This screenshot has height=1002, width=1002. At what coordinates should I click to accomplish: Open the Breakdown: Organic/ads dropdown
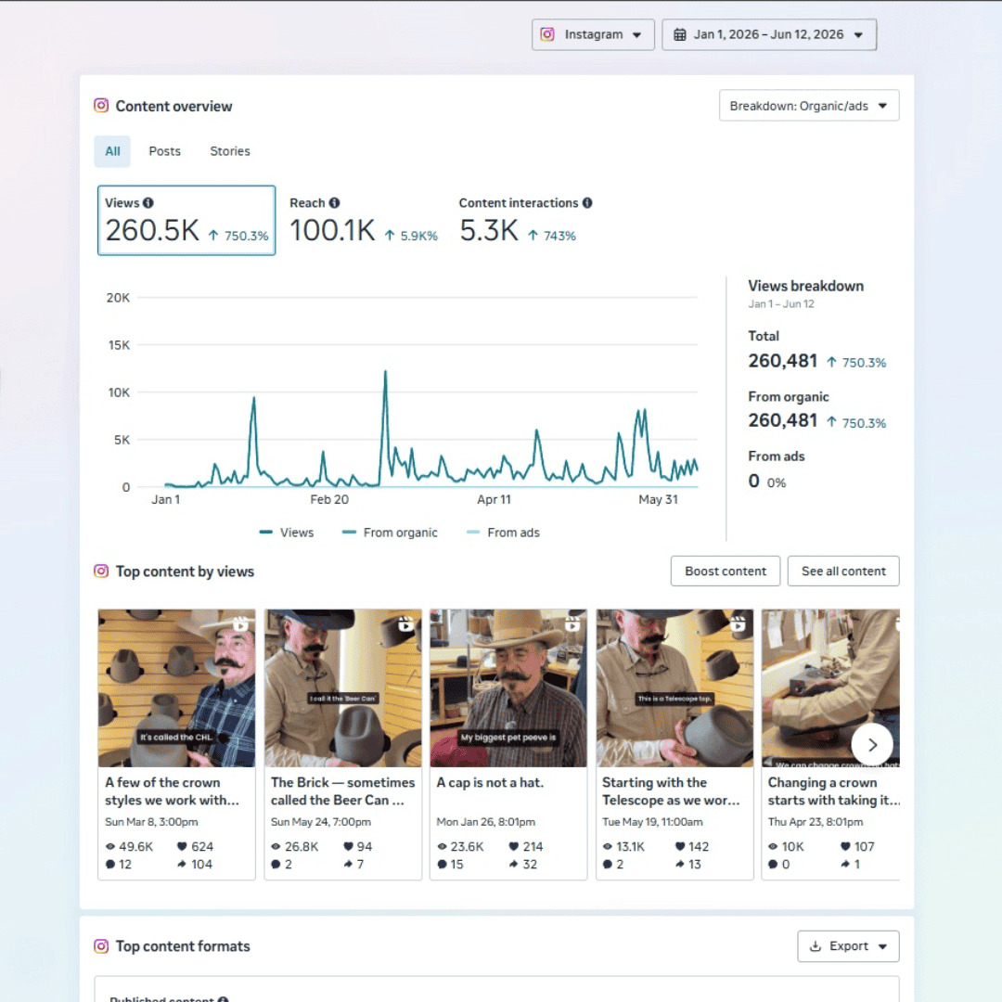click(x=809, y=106)
